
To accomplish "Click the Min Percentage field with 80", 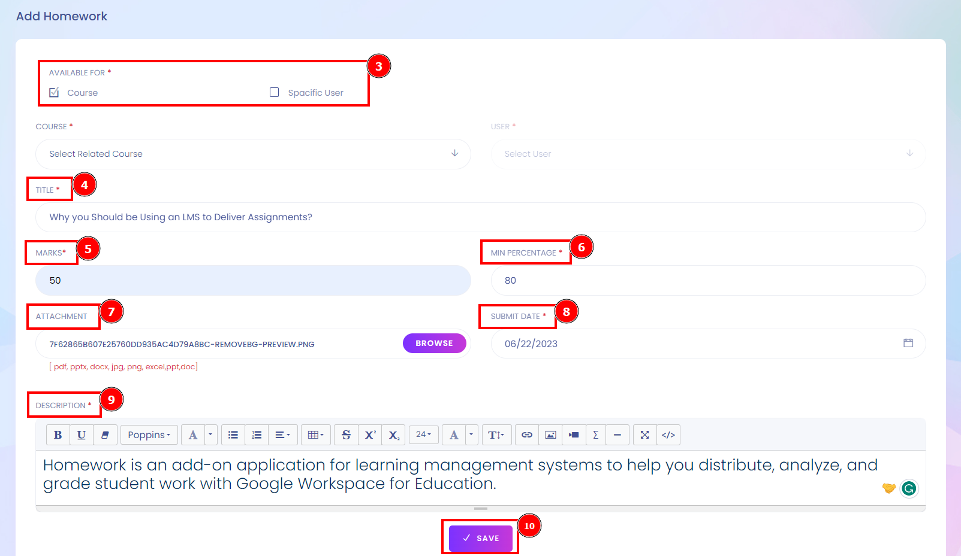I will [x=708, y=280].
